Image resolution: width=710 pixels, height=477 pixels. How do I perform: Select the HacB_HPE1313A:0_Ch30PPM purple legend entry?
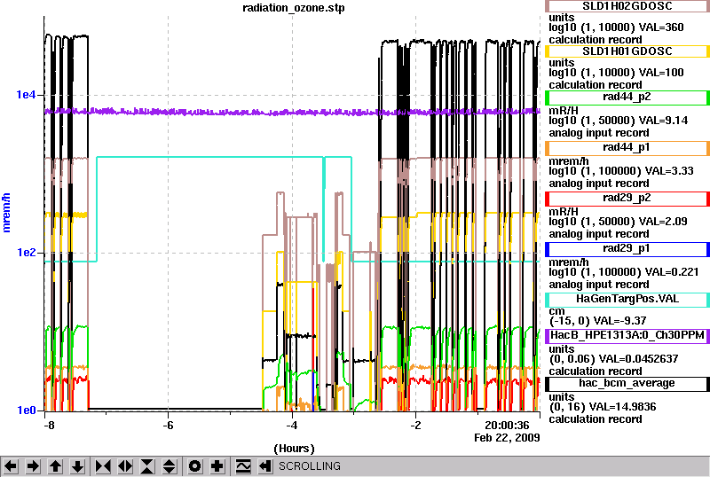627,336
